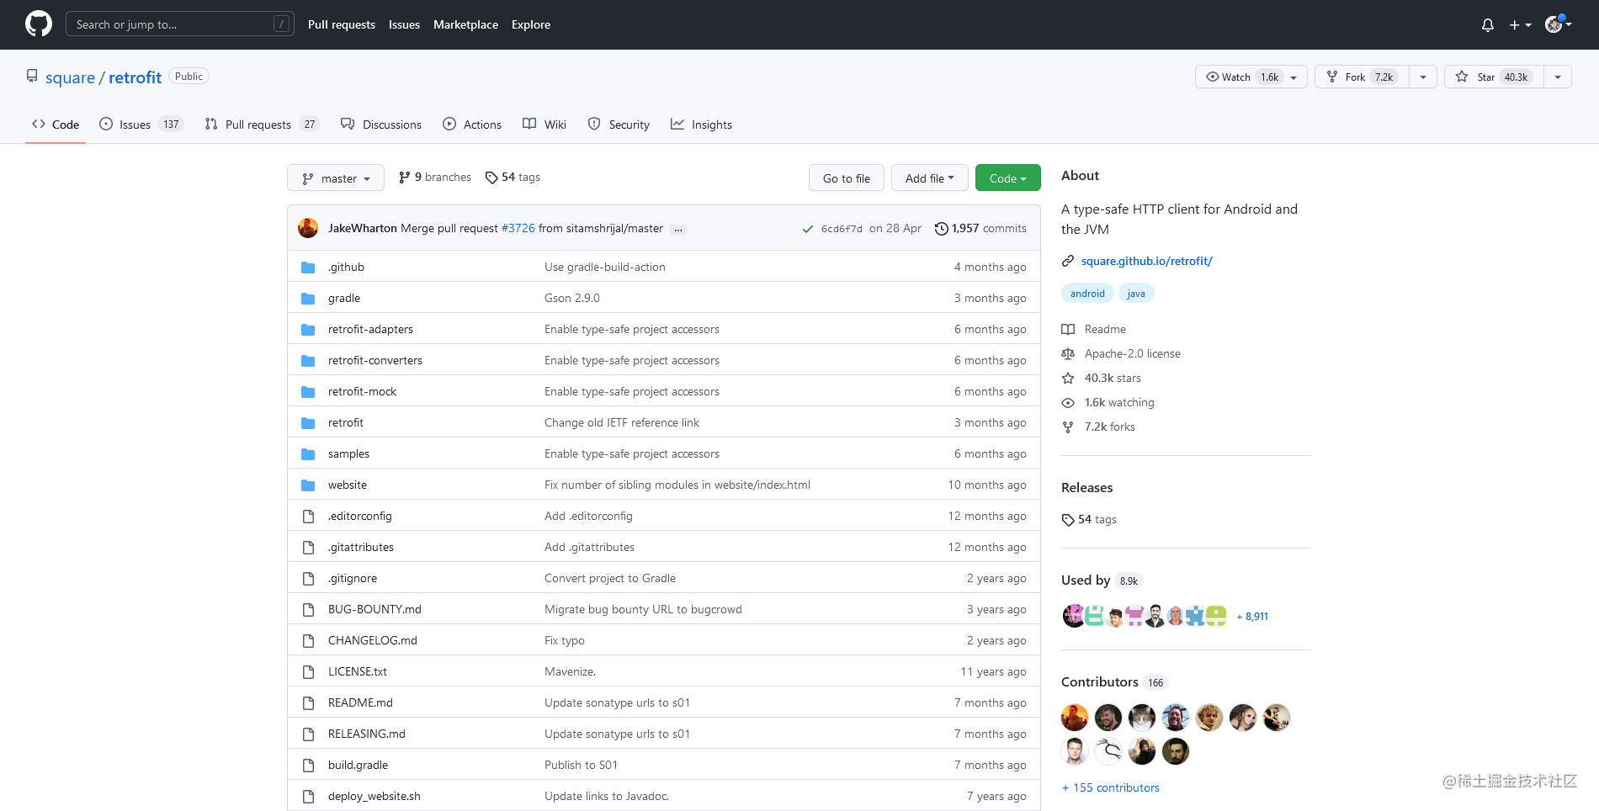Switch to the Discussions tab
This screenshot has height=811, width=1599.
tap(381, 125)
